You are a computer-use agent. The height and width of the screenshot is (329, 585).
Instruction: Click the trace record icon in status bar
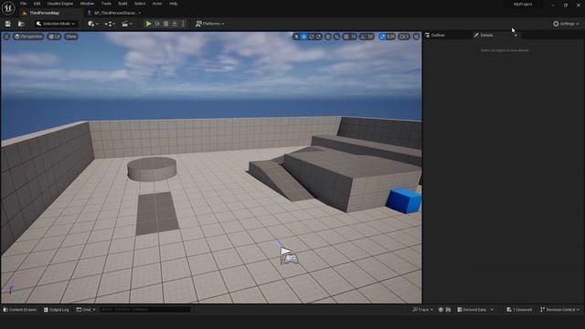pyautogui.click(x=441, y=310)
